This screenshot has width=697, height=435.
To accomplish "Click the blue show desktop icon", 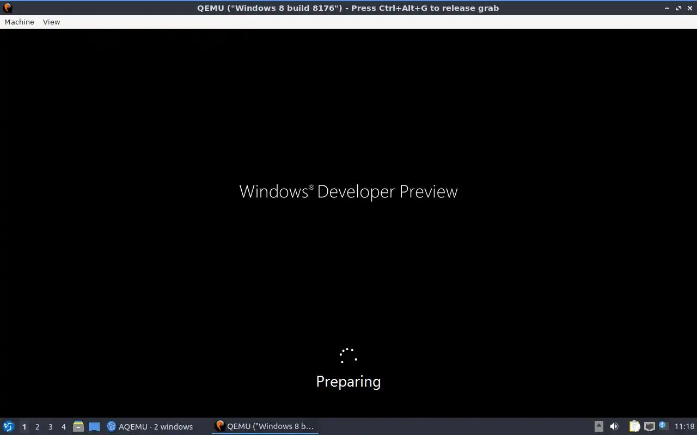I will tap(94, 427).
